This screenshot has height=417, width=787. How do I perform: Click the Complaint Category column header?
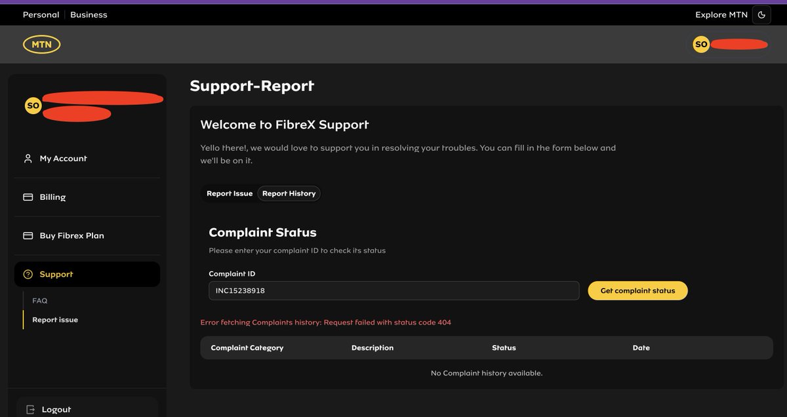247,347
